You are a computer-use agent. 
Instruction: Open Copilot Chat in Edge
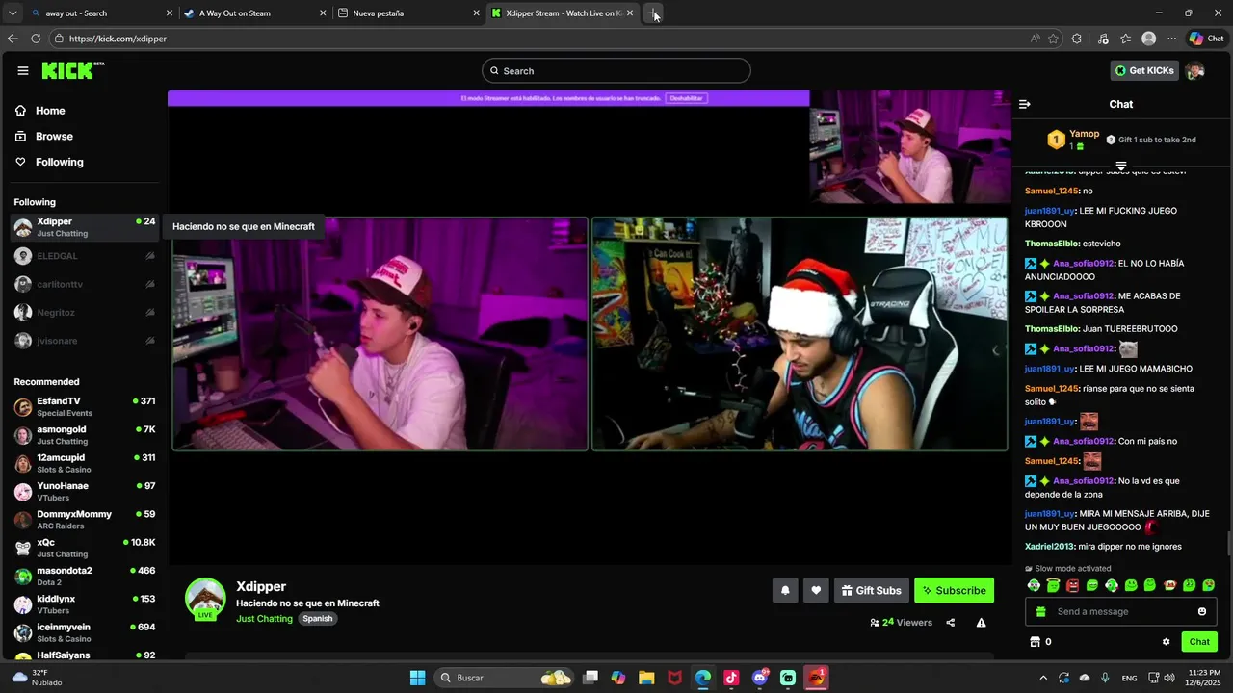(1206, 38)
